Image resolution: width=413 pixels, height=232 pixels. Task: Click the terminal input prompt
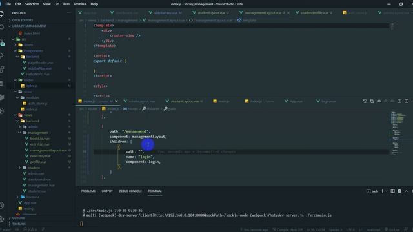pos(81,224)
